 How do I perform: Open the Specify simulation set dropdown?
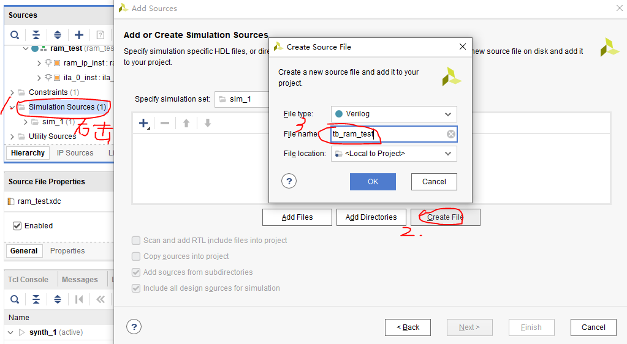(x=242, y=100)
